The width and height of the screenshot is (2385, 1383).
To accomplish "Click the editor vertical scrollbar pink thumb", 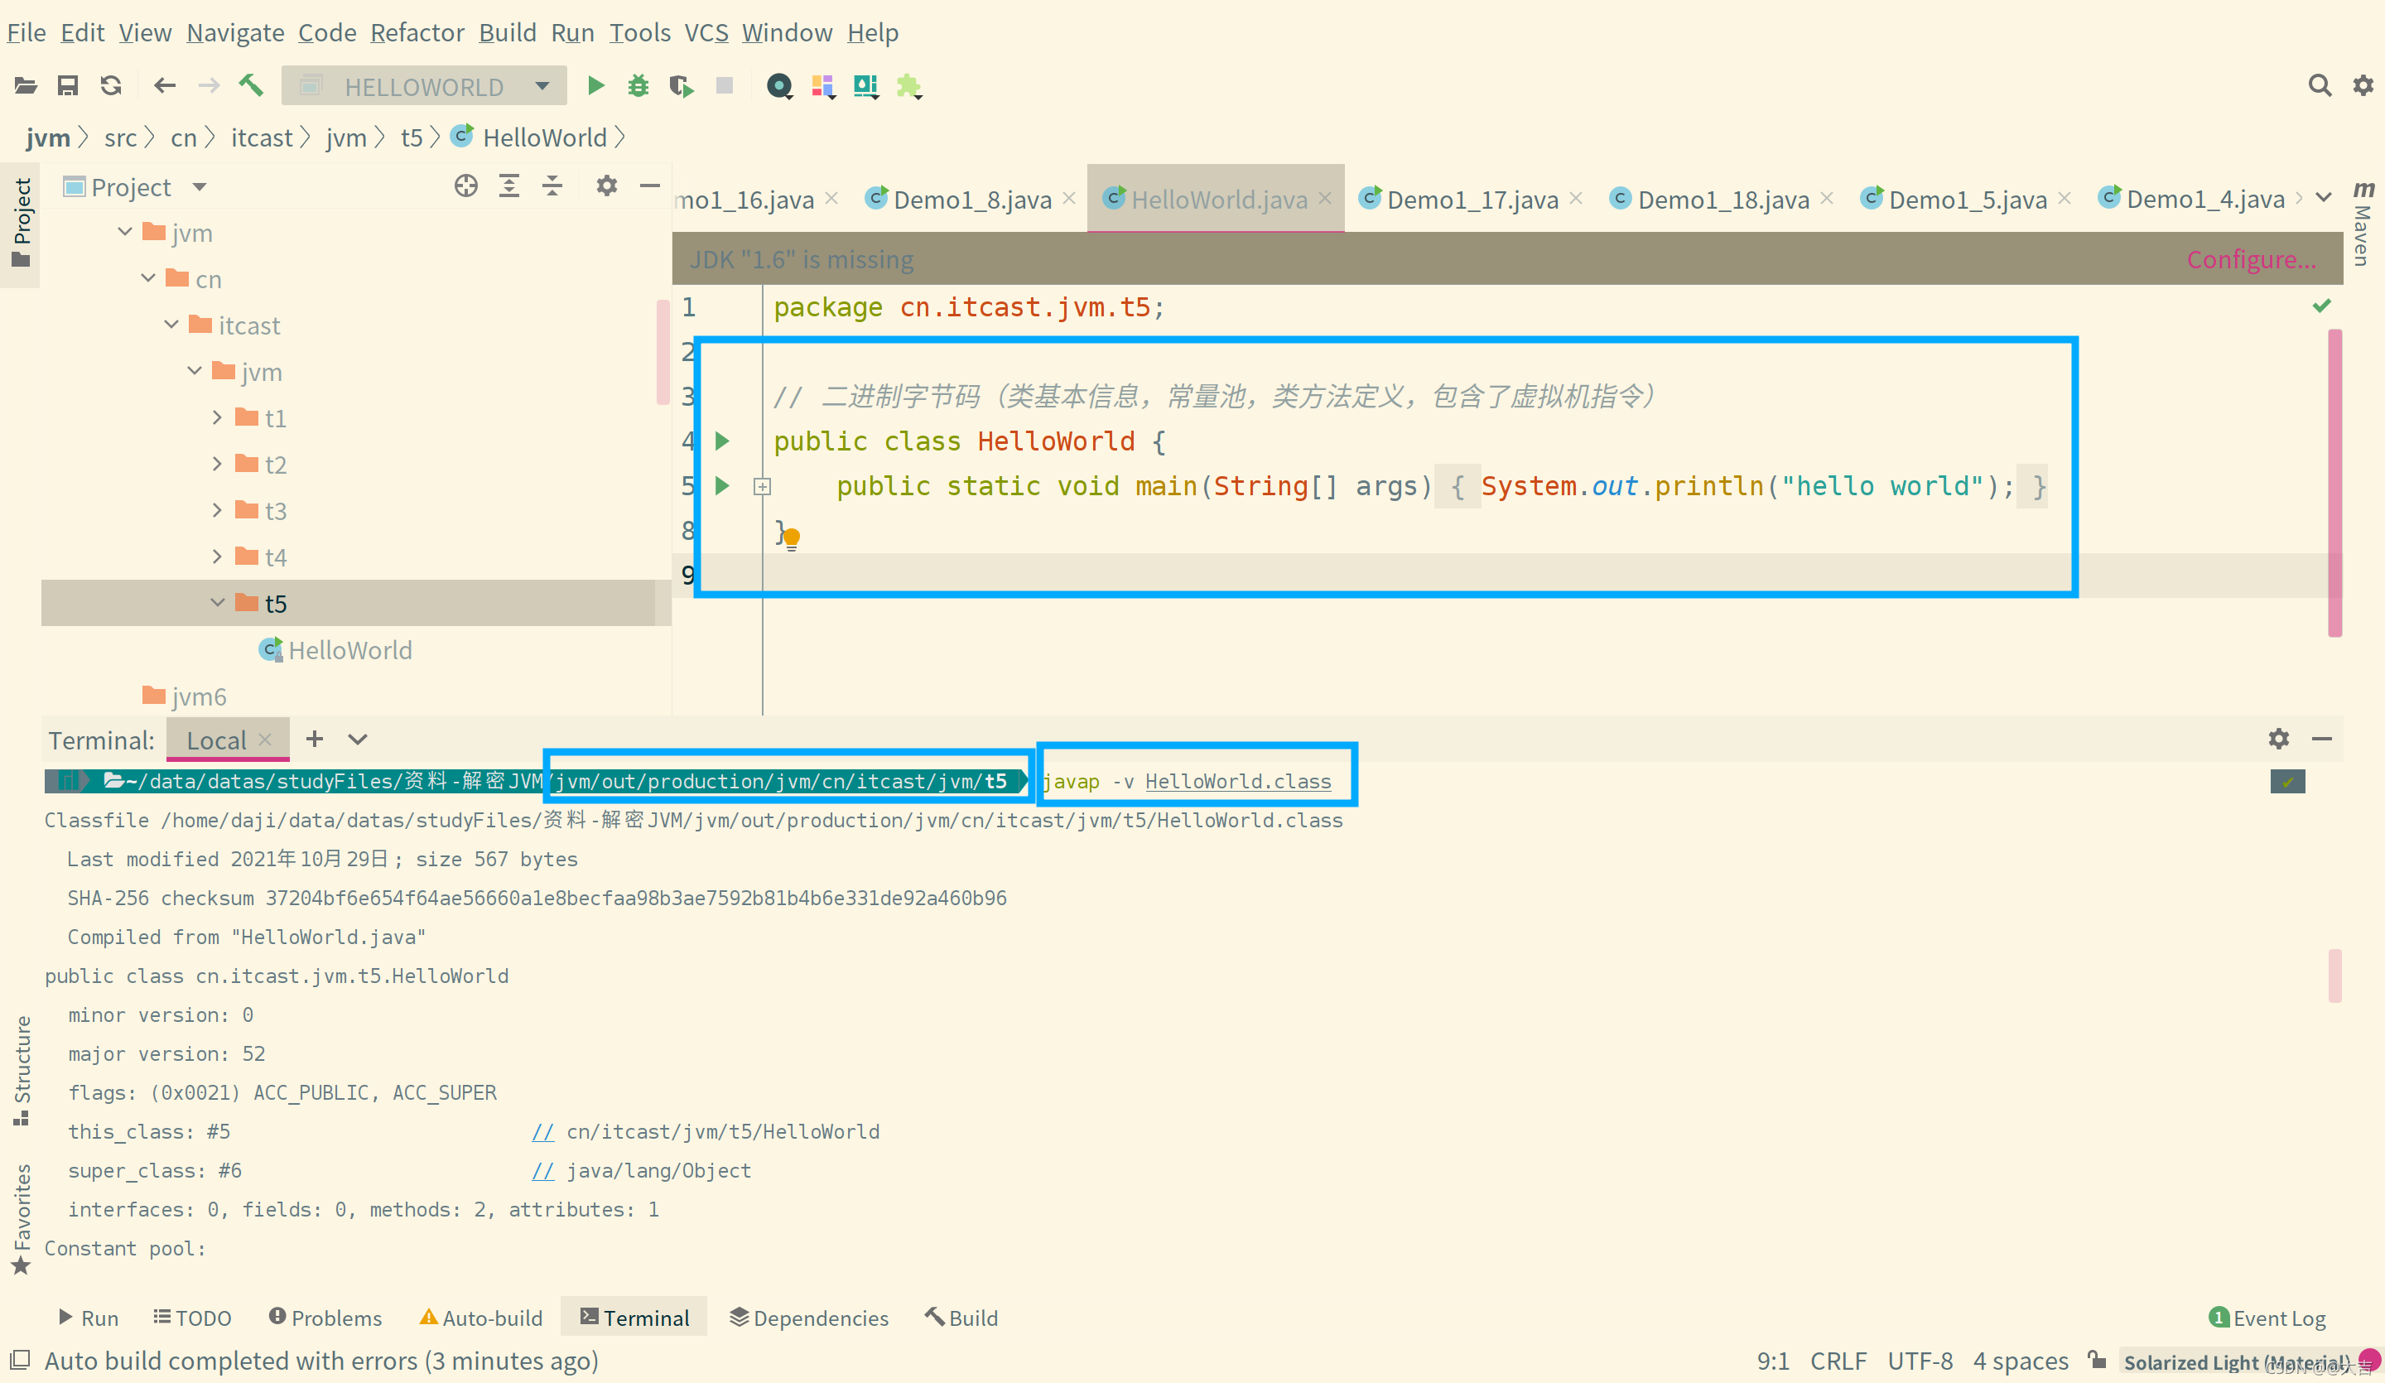I will click(x=2334, y=483).
